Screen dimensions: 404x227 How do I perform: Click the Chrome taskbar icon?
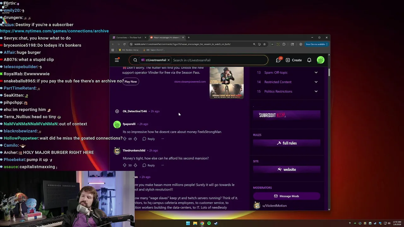point(202,223)
